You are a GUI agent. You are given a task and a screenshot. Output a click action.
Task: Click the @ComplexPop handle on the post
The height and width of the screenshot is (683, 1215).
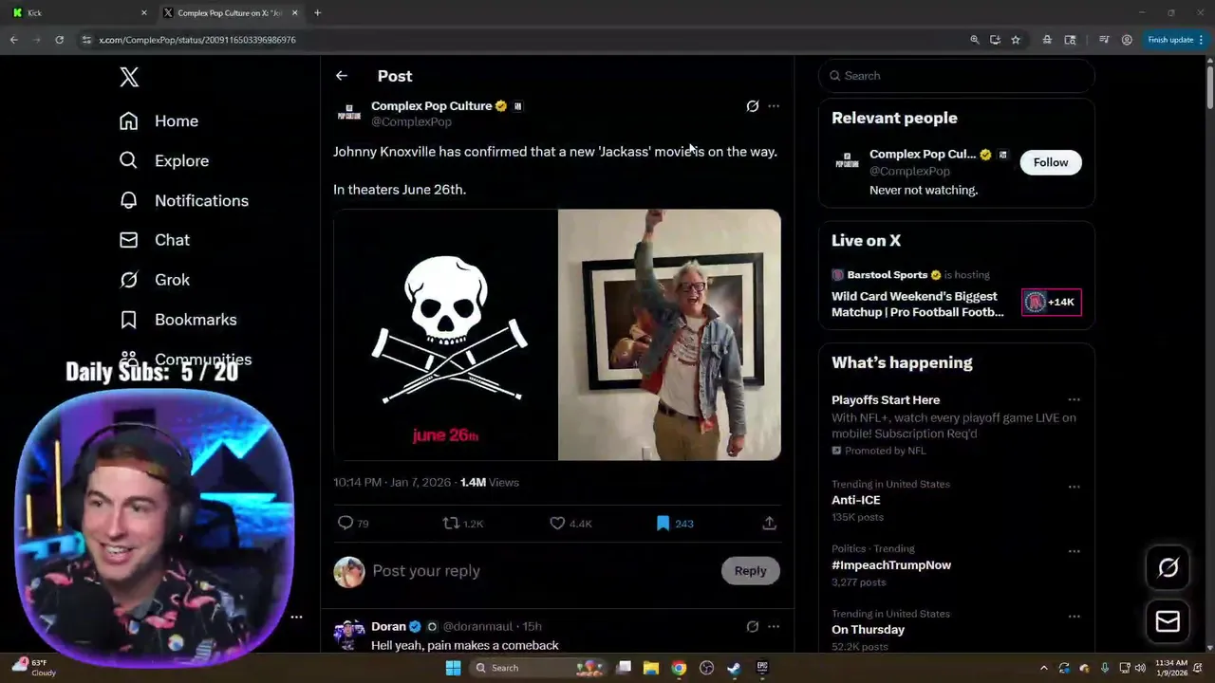coord(411,122)
